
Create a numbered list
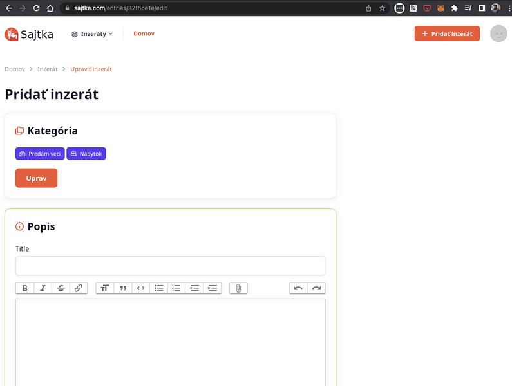[177, 288]
